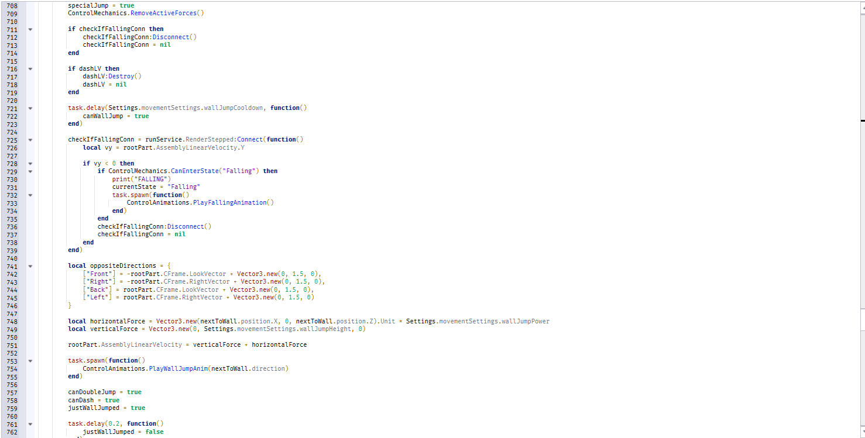
Task: Click 'canDash' on line 758
Action: tap(81, 400)
